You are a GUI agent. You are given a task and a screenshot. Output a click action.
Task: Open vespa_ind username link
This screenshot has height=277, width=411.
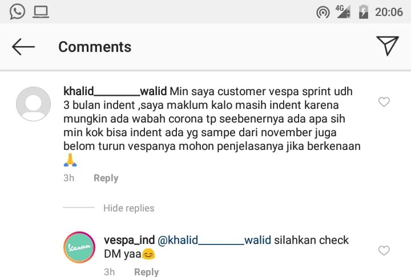(129, 240)
